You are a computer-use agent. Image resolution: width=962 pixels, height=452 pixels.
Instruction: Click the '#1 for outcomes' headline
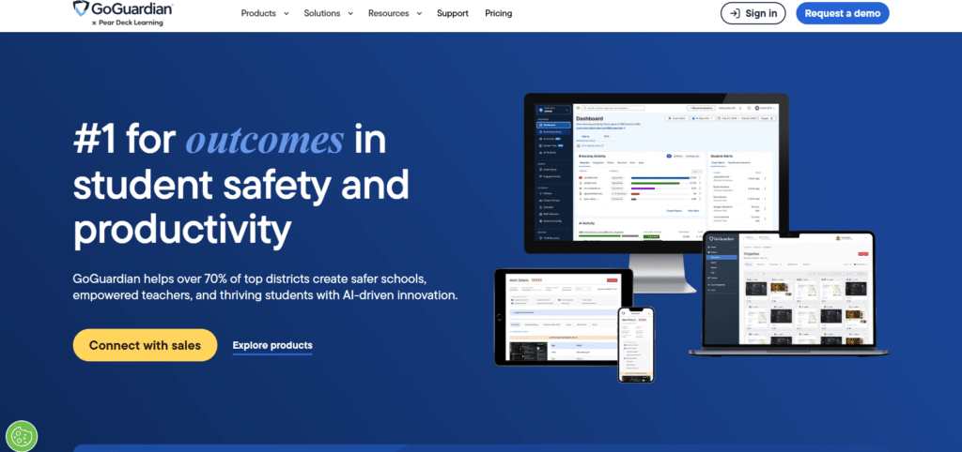pyautogui.click(x=241, y=184)
